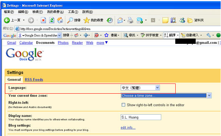This screenshot has width=221, height=136.
Task: Open the Tools menu (工具)
Action: (x=73, y=12)
